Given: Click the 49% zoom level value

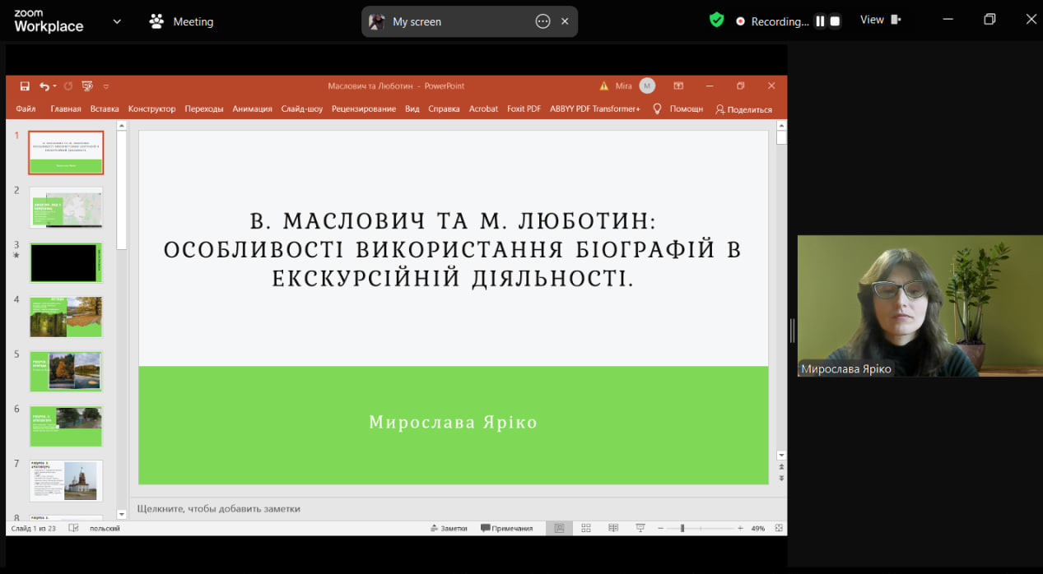Looking at the screenshot, I should click(x=758, y=528).
